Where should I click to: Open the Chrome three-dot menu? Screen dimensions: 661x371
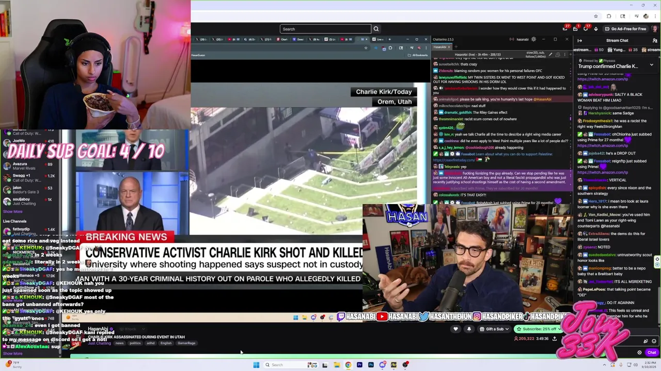[655, 16]
